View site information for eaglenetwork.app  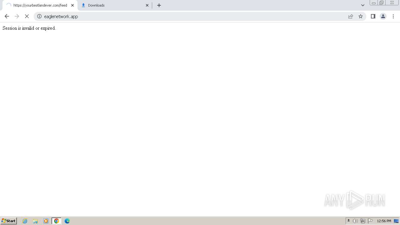tap(39, 16)
